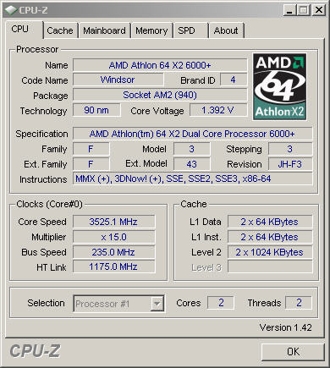Minimize the CPU-Z window
Viewport: 330px width, 368px height.
pos(289,10)
